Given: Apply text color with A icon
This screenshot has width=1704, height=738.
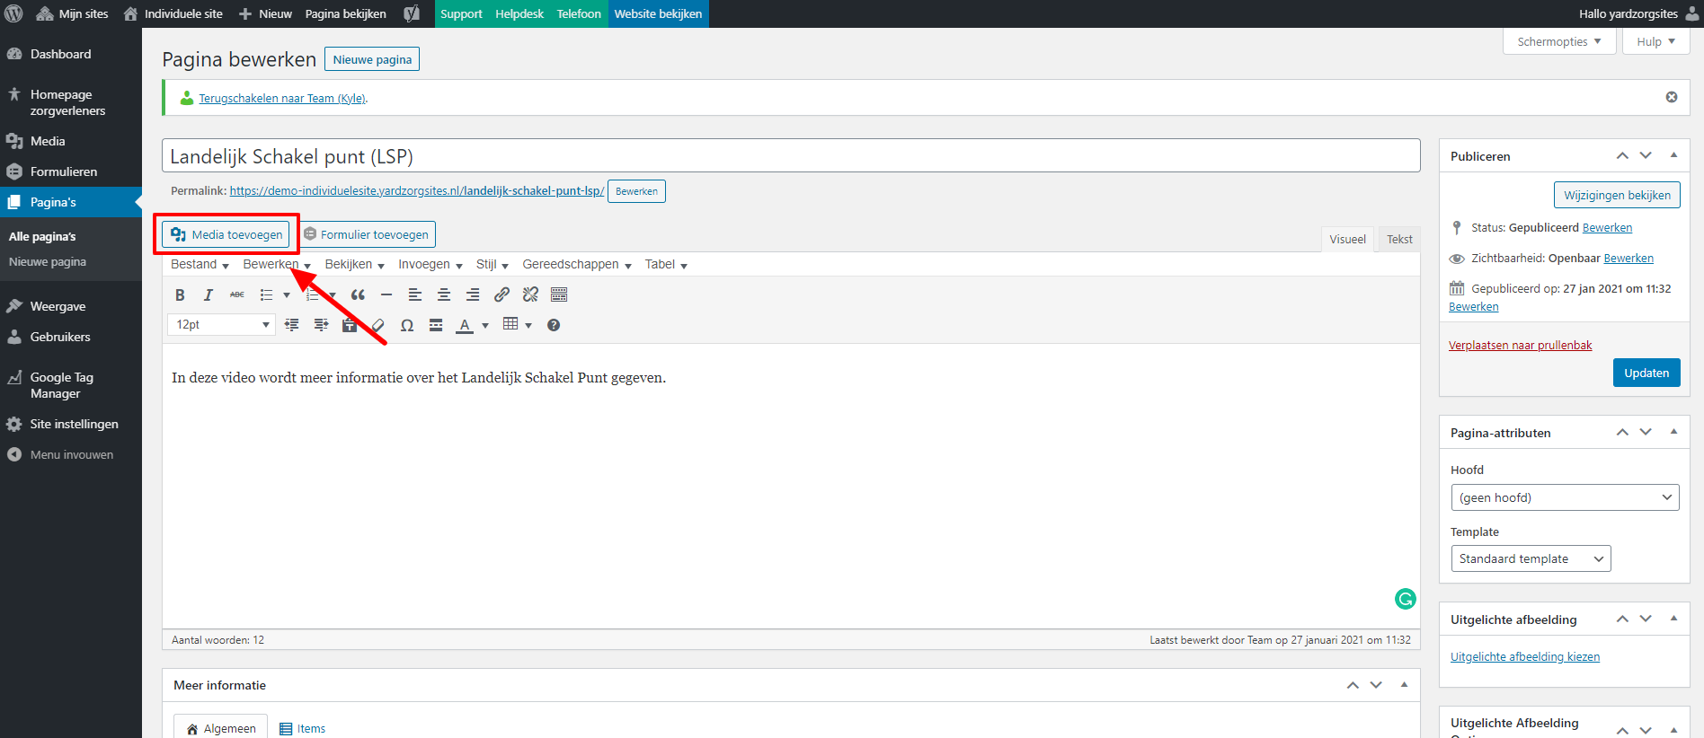Looking at the screenshot, I should coord(465,325).
